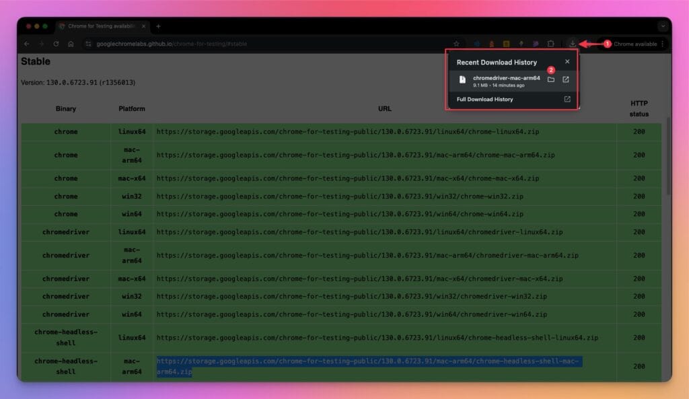
Task: Click the yellow square extension icon
Action: click(506, 44)
